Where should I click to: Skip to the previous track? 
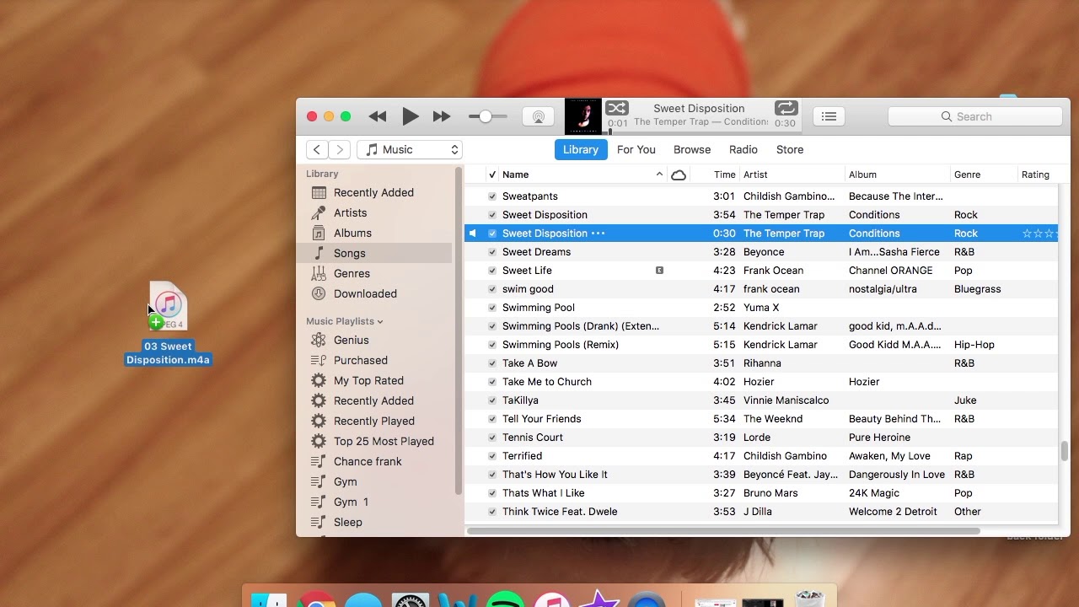(378, 117)
